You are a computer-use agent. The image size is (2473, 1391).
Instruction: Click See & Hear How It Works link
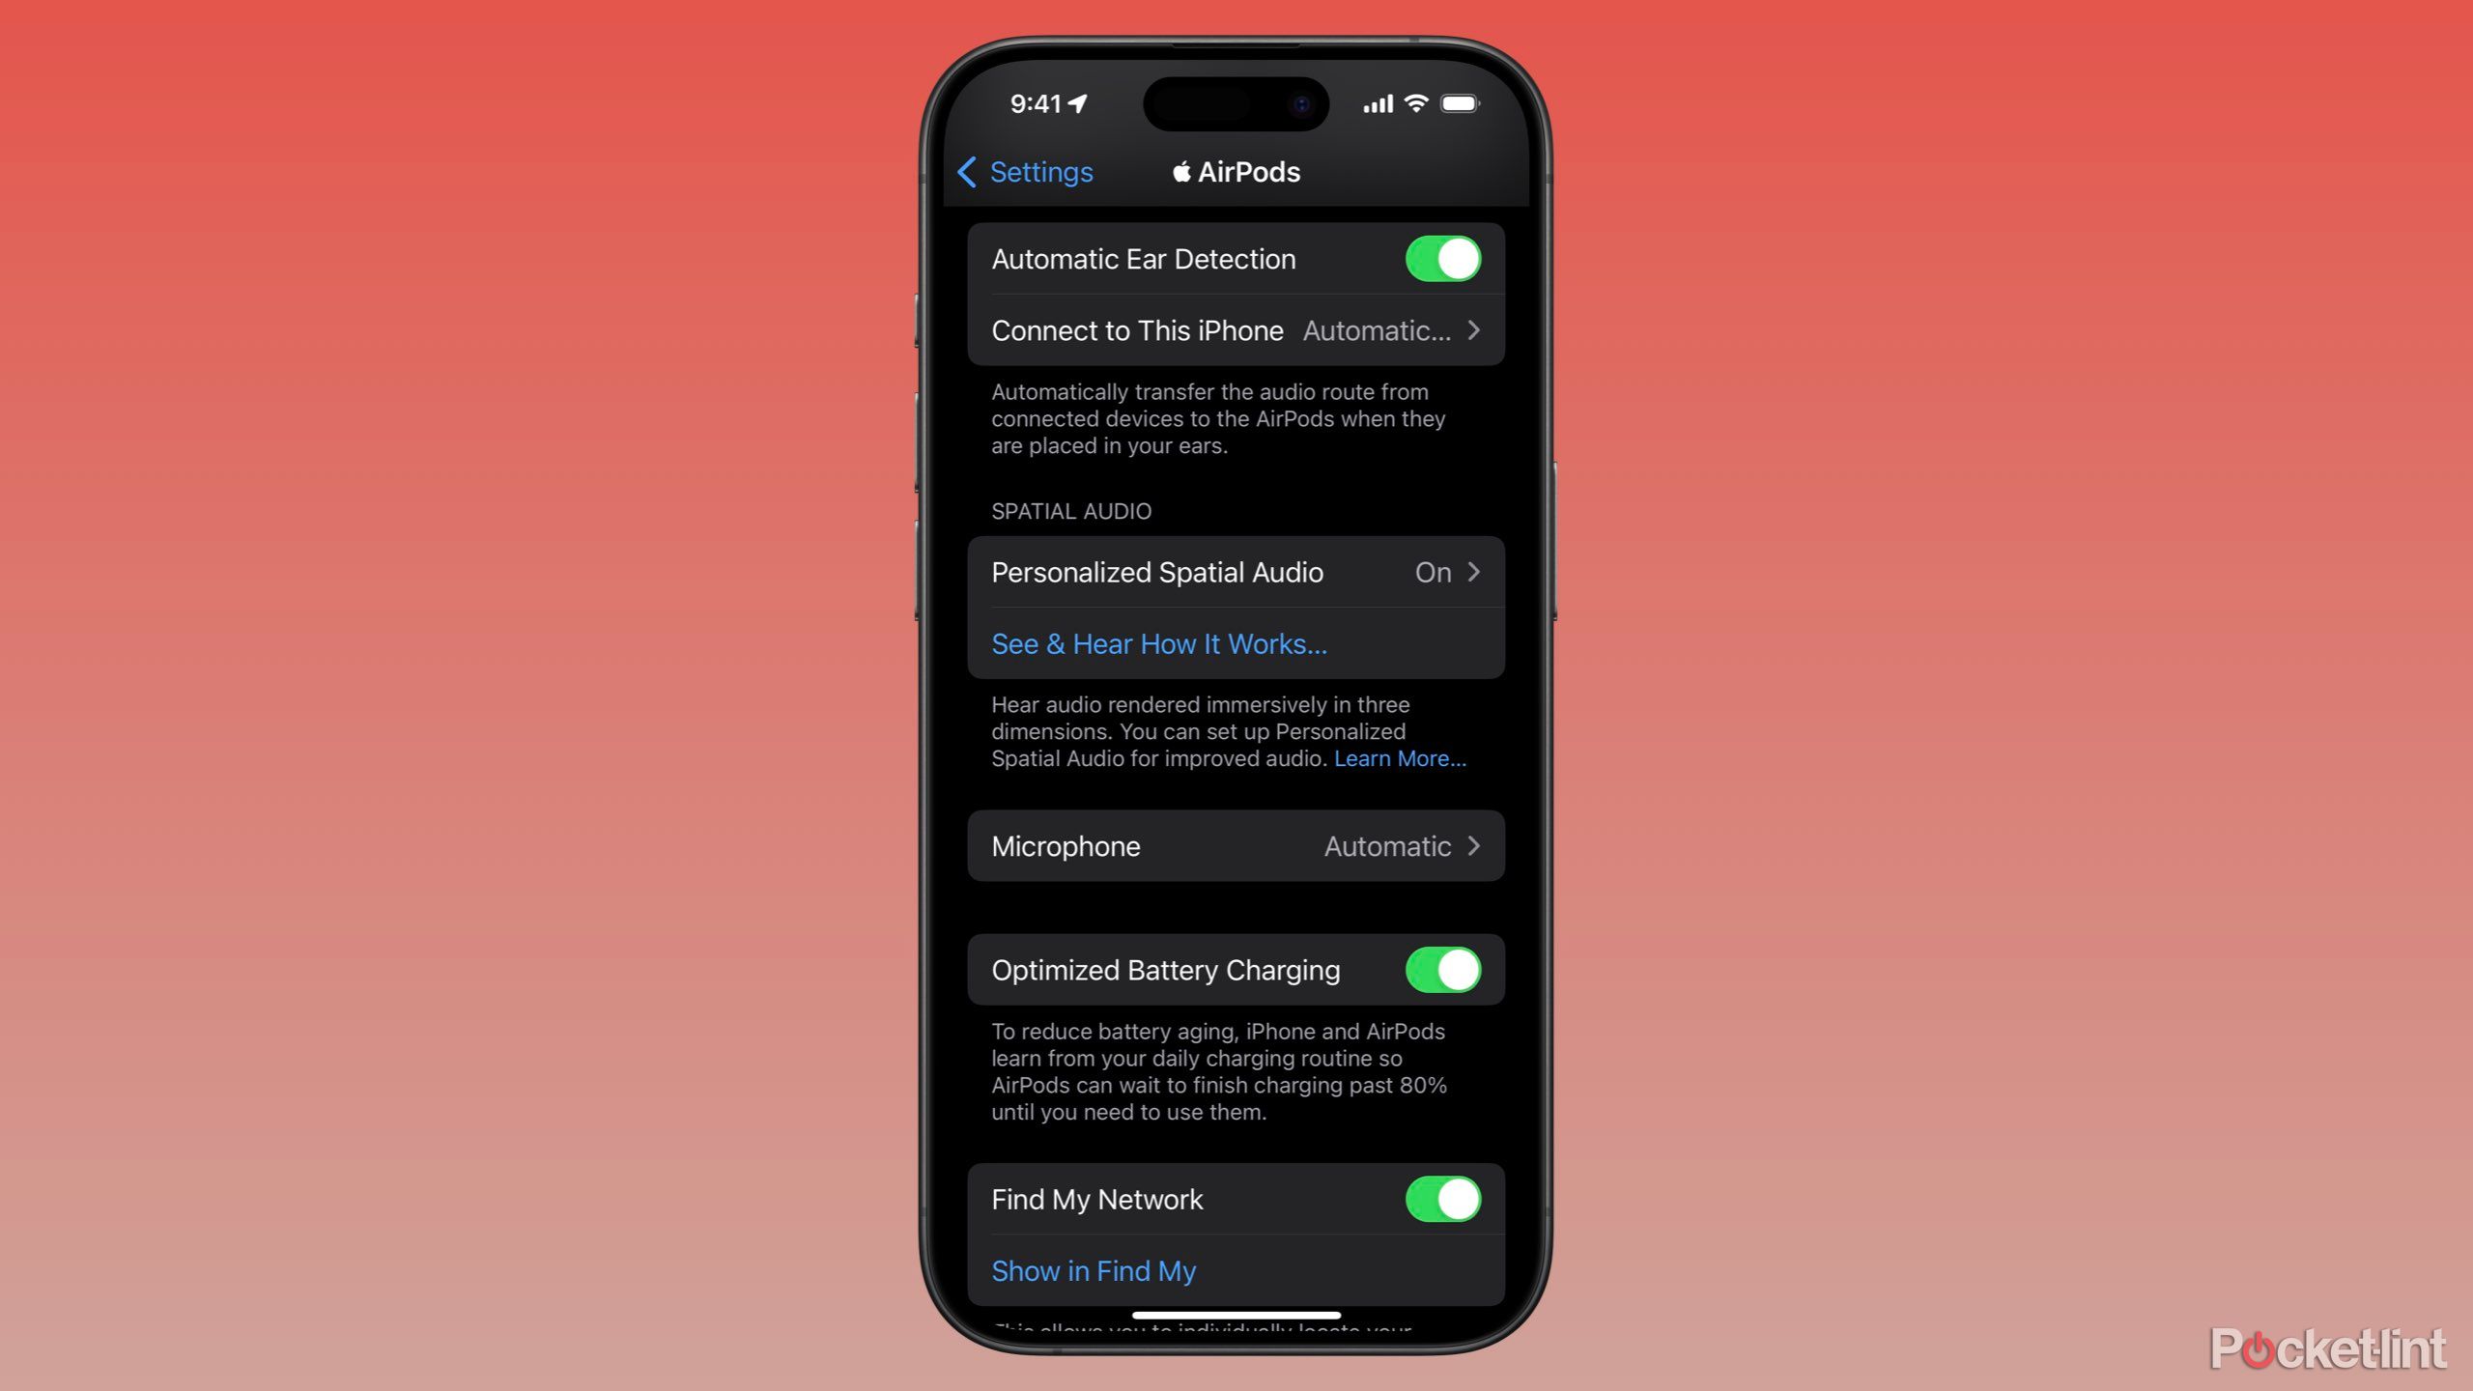(1158, 643)
